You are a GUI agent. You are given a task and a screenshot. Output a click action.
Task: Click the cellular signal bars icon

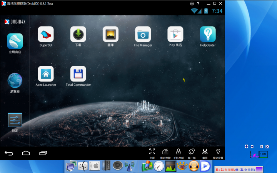tap(200, 11)
